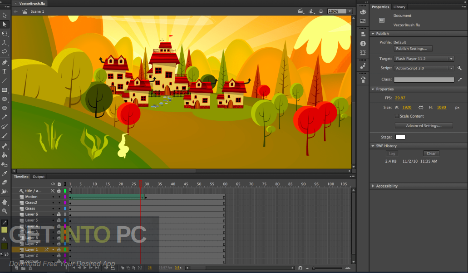Collapse the Publish section
This screenshot has width=468, height=273.
click(373, 34)
